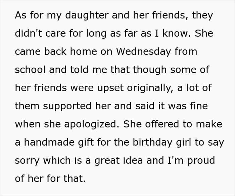
Task: Click the word "Wednesday" in the paragraph
Action: click(143, 52)
